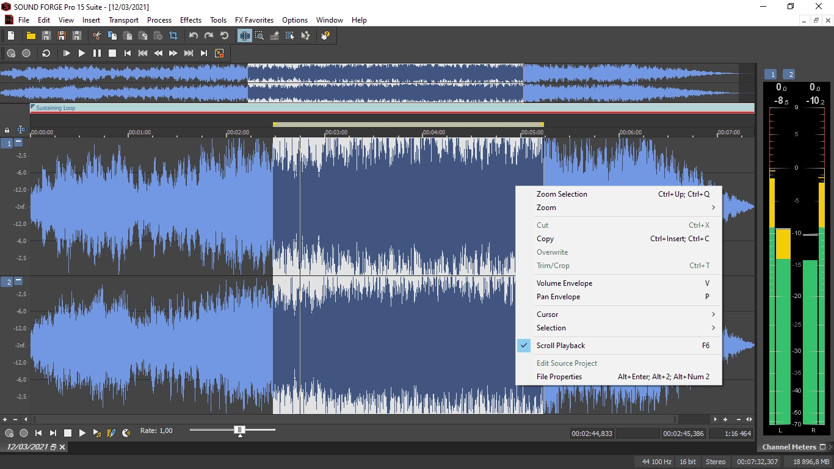Screen dimensions: 834x469
Task: Click the Undo arrow icon
Action: pyautogui.click(x=194, y=36)
